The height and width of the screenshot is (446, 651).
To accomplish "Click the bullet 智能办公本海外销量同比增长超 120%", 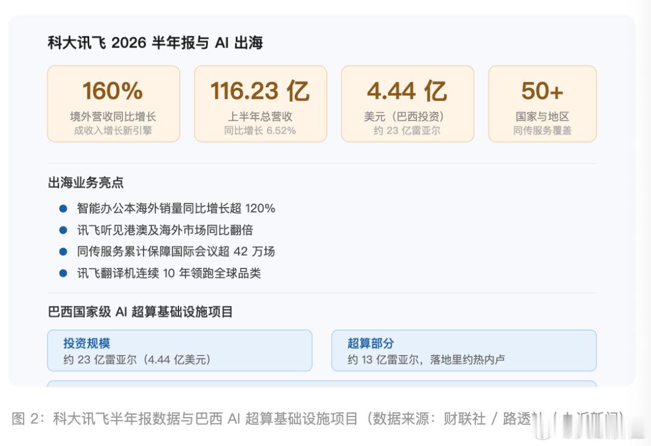I will pyautogui.click(x=176, y=208).
